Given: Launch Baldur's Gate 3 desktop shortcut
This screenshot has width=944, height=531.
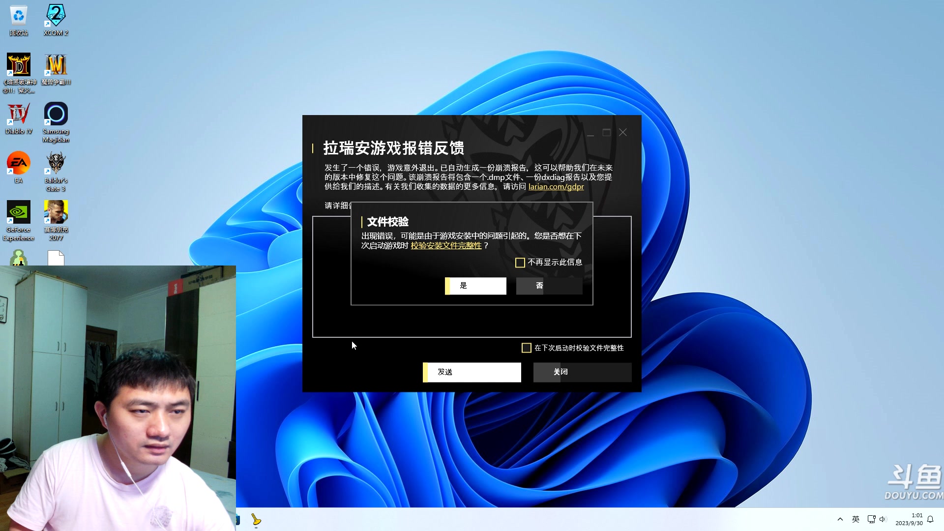Looking at the screenshot, I should point(56,171).
